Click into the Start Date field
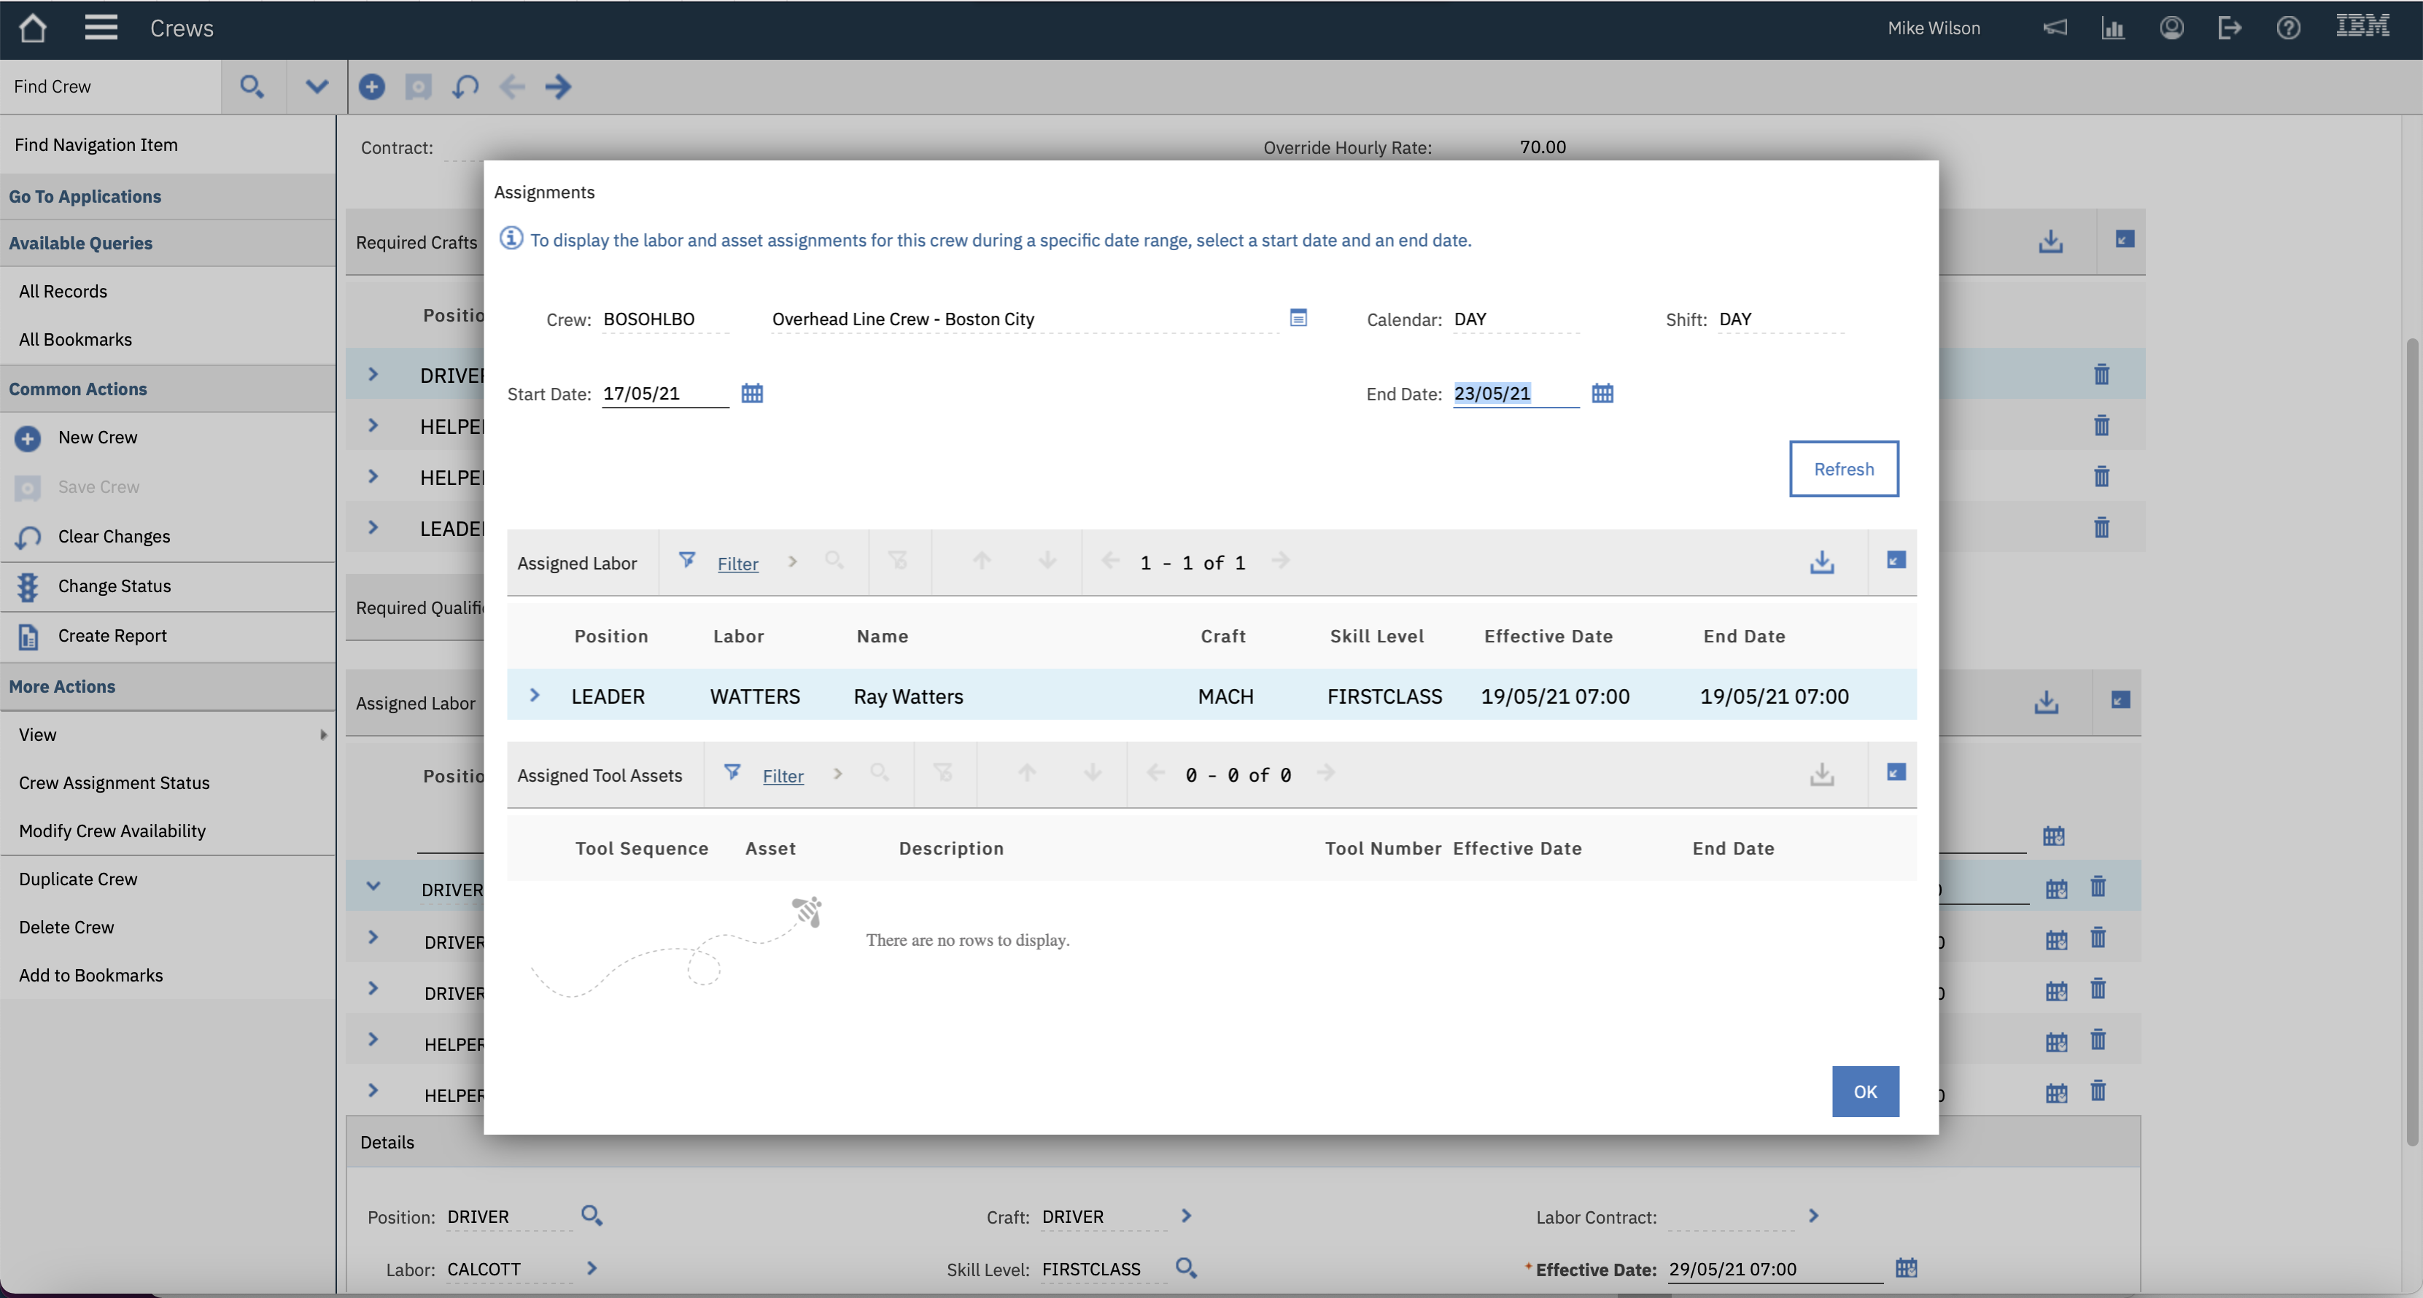 (x=664, y=393)
